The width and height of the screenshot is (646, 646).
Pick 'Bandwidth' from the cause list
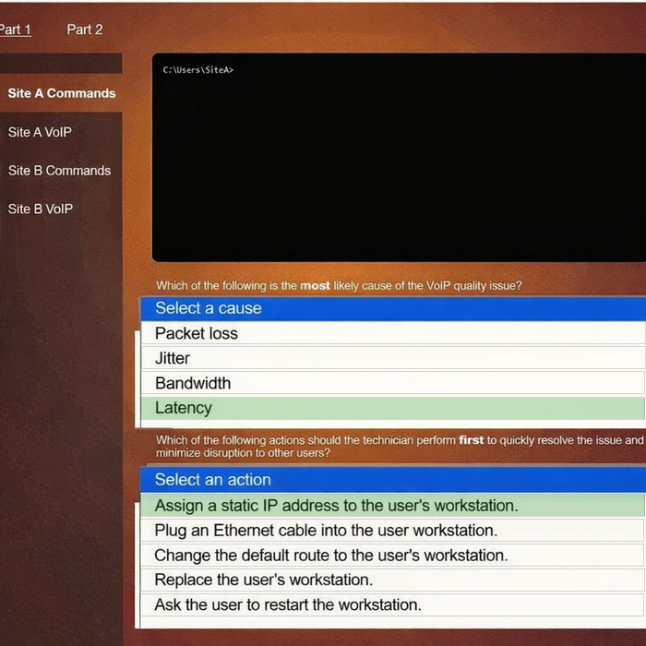(x=193, y=383)
